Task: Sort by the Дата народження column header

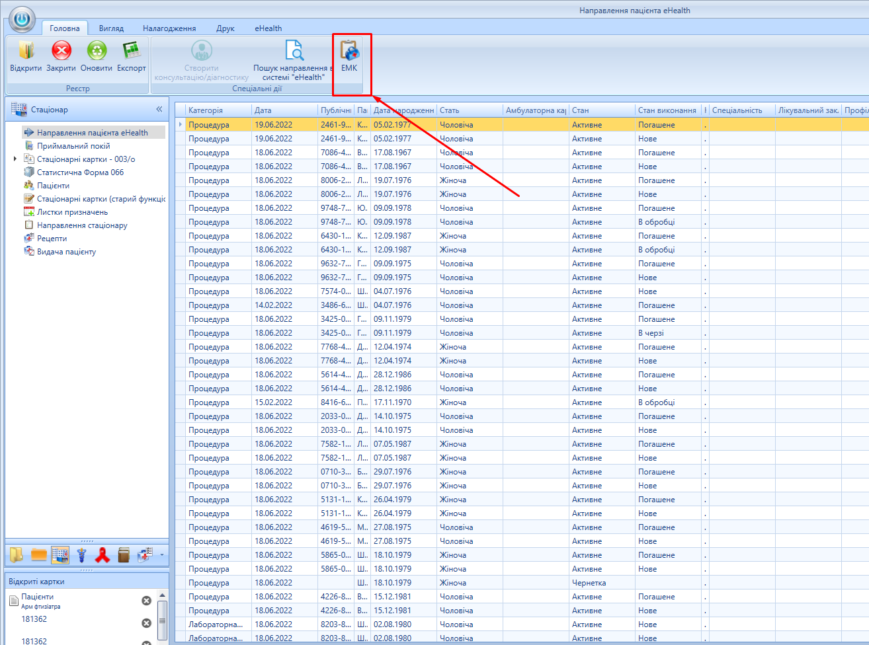Action: coord(403,110)
